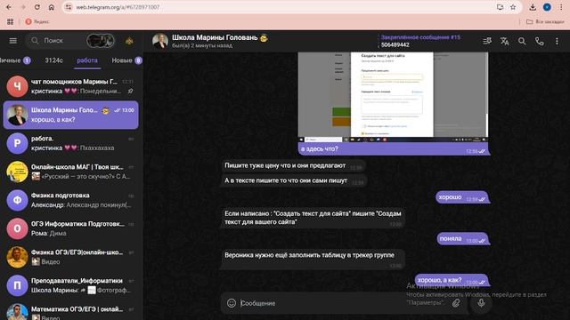
Task: Switch to the Новые folder tab
Action: 126,60
